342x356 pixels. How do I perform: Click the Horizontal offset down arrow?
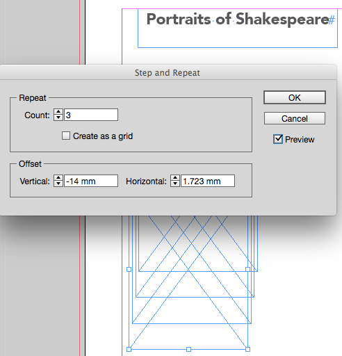click(x=175, y=184)
